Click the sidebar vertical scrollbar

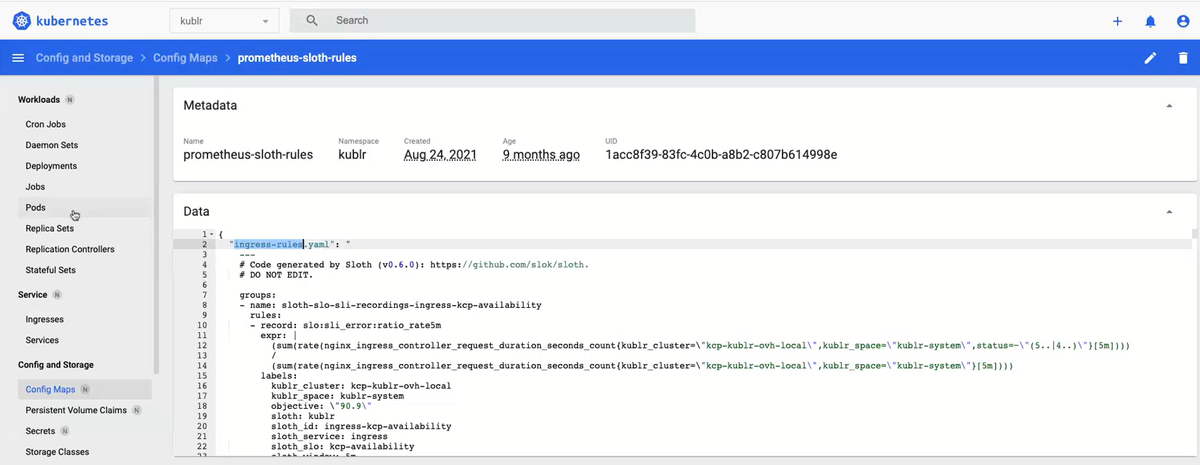coord(156,224)
